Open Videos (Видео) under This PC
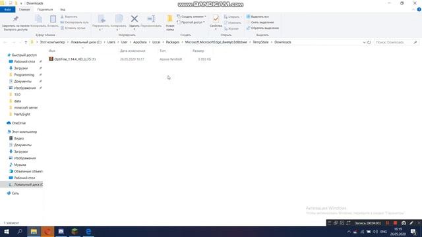The width and height of the screenshot is (422, 237). point(19,138)
